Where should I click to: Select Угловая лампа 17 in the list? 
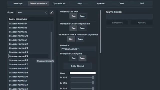coord(28,23)
